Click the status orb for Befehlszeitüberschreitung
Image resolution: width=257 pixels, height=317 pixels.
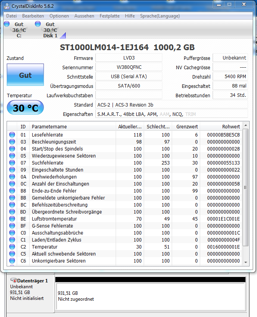pos(12,205)
